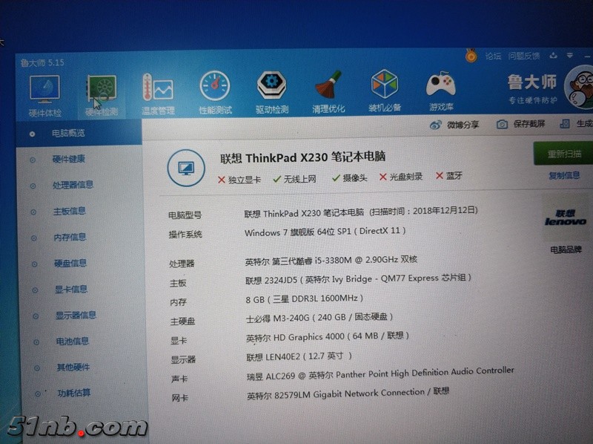This screenshot has height=444, width=593.
Task: Click the Lenovo brand logo thumbnail
Action: tap(566, 218)
